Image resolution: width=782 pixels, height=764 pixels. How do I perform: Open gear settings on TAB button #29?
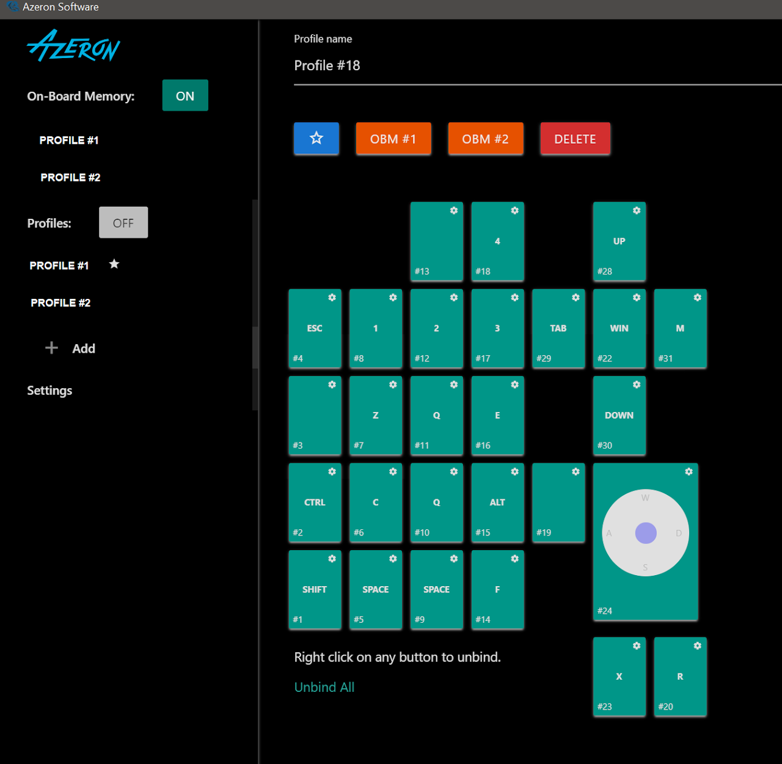click(x=576, y=298)
